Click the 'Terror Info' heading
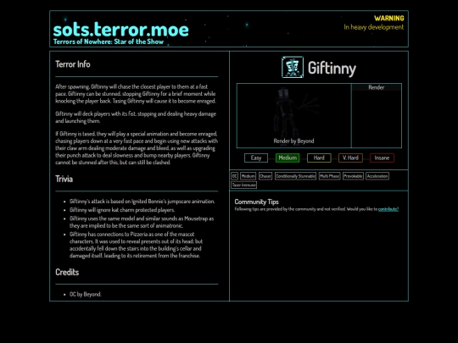Viewport: 458px width, 343px height. (x=73, y=64)
